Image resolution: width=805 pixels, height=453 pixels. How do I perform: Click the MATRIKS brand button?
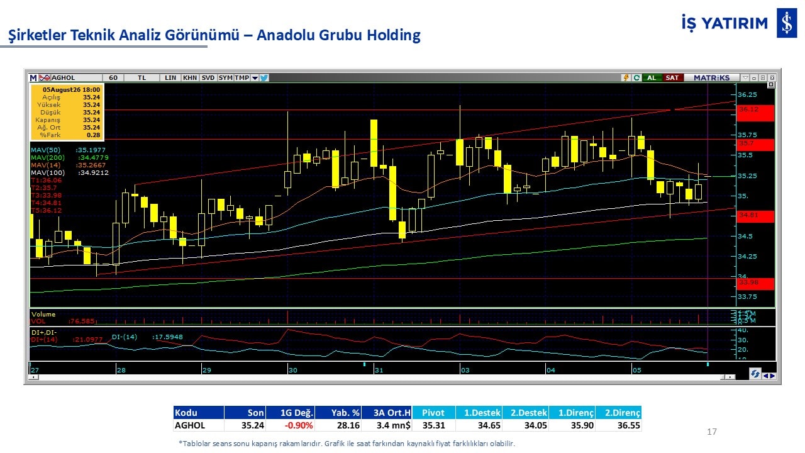coord(712,78)
